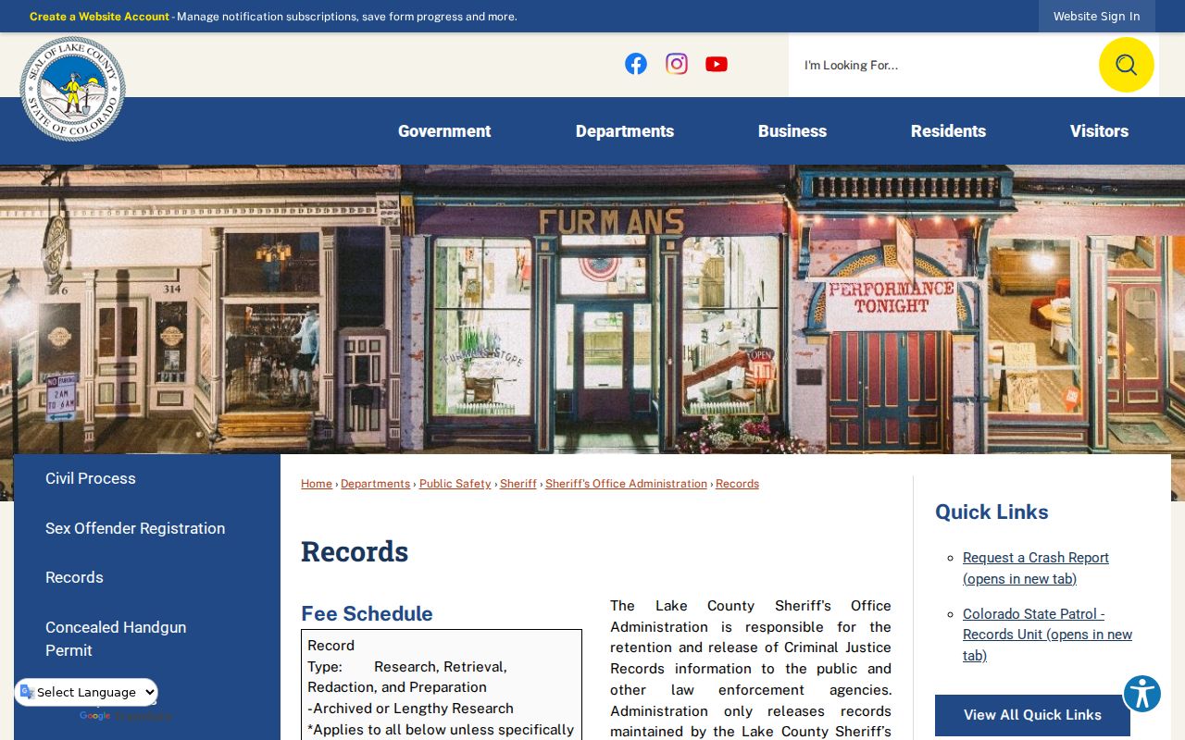Click the Home breadcrumb link
1185x740 pixels.
click(x=317, y=484)
